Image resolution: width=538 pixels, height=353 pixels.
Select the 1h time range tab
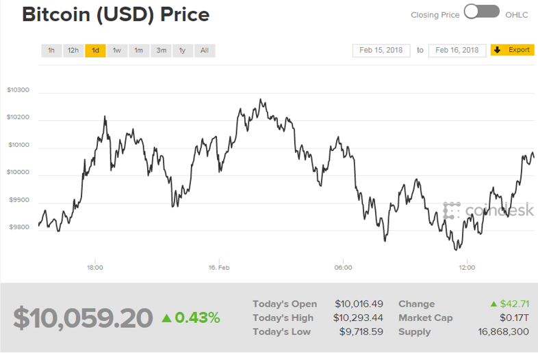click(x=51, y=51)
